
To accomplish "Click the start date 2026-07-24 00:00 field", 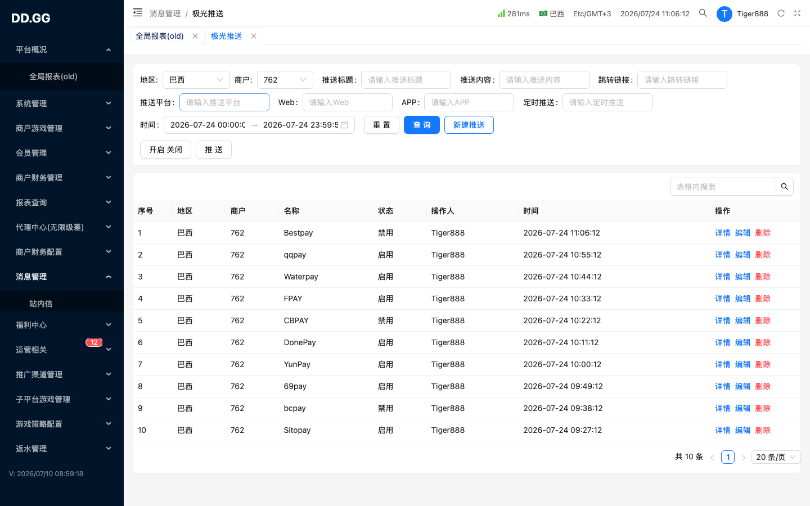I will click(208, 125).
